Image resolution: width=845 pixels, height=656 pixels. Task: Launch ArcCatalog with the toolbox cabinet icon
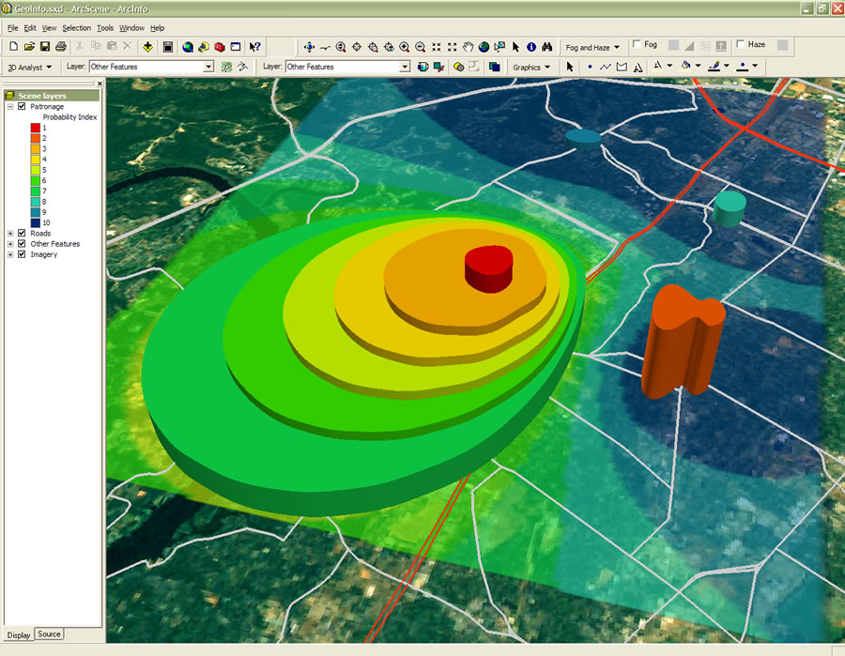point(203,47)
